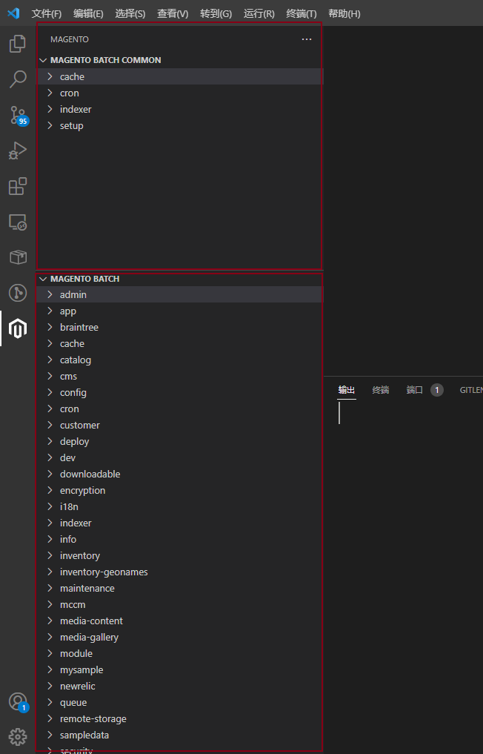Switch to the GITLENS panel tab
The width and height of the screenshot is (483, 754).
tap(471, 390)
